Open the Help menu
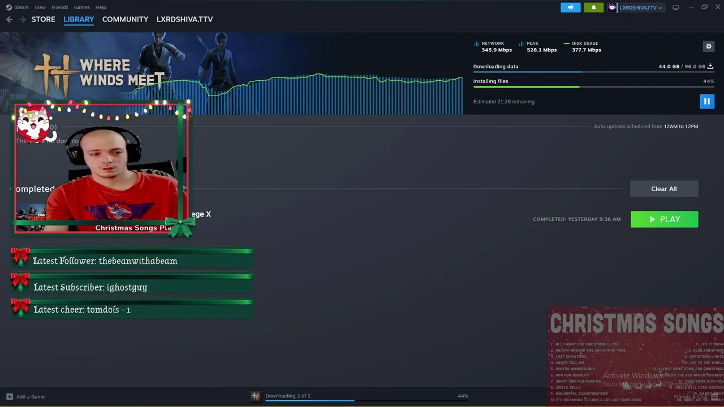The width and height of the screenshot is (724, 407). coord(101,7)
